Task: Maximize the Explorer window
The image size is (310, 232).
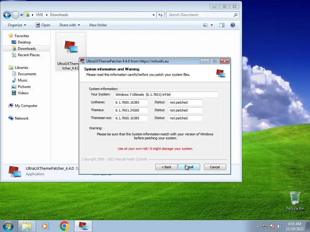Action: pos(224,7)
